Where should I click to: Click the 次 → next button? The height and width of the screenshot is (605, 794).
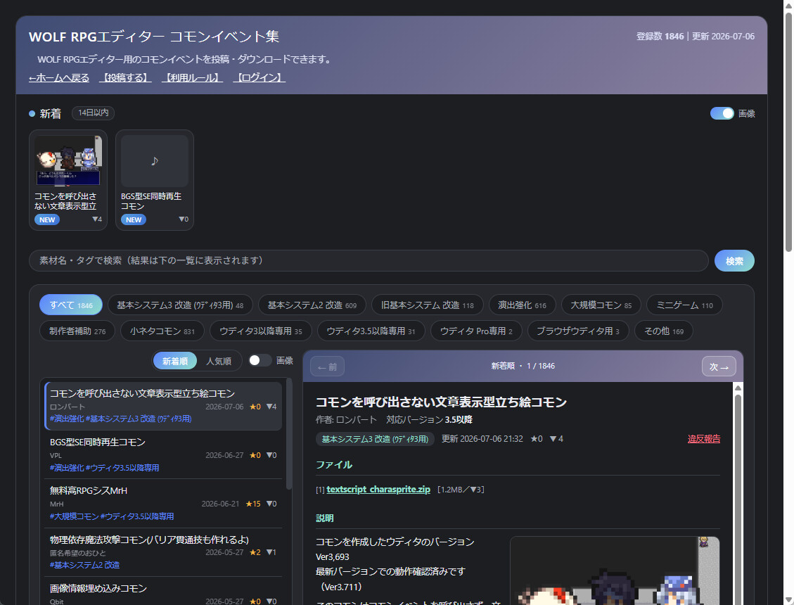click(719, 367)
